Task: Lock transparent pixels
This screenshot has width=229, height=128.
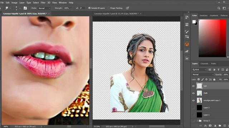Action: (199, 79)
